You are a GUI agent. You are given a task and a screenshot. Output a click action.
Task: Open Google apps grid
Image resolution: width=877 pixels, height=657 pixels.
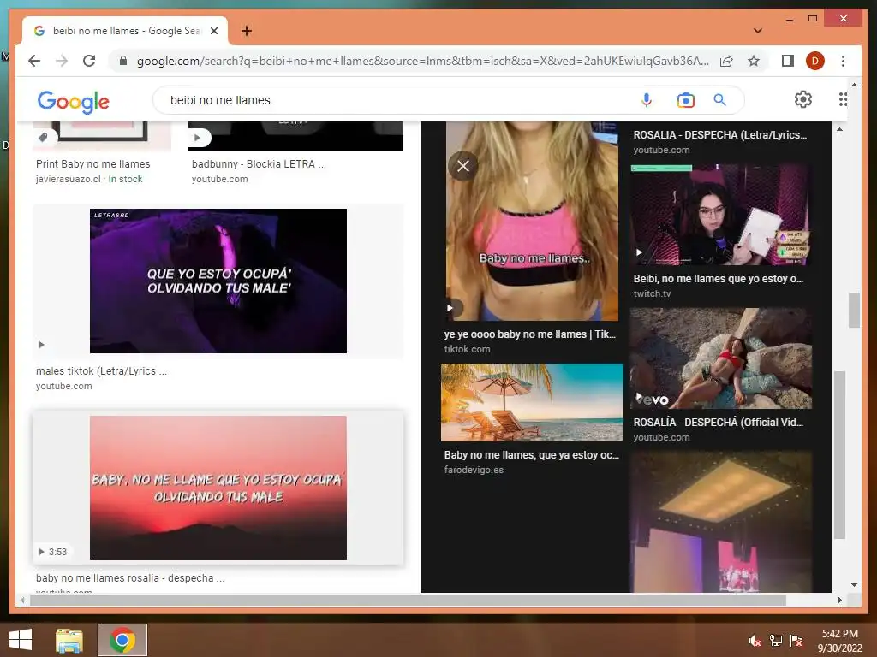pyautogui.click(x=843, y=99)
